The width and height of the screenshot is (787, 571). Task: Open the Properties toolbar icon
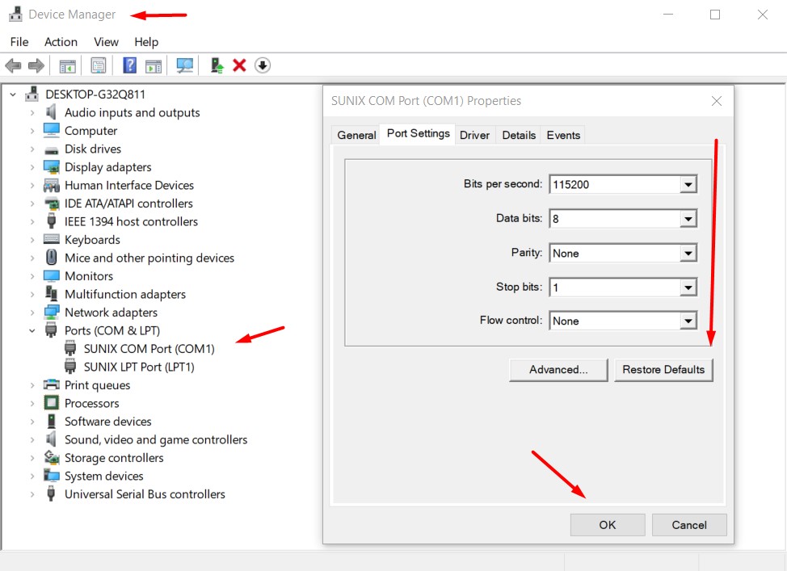pos(99,65)
